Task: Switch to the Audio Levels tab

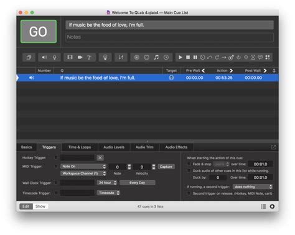Action: coord(114,147)
